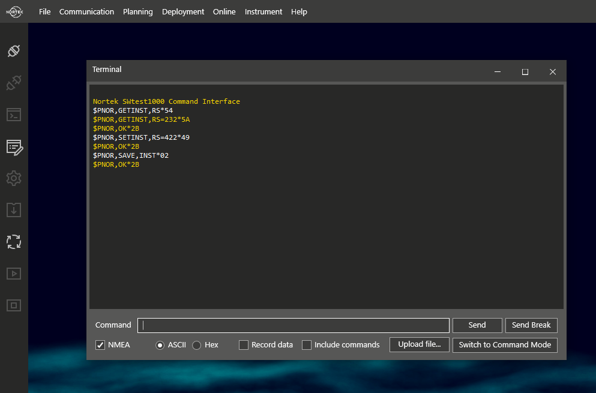Screen dimensions: 596x393
Task: Click the Send Break button
Action: (x=531, y=325)
